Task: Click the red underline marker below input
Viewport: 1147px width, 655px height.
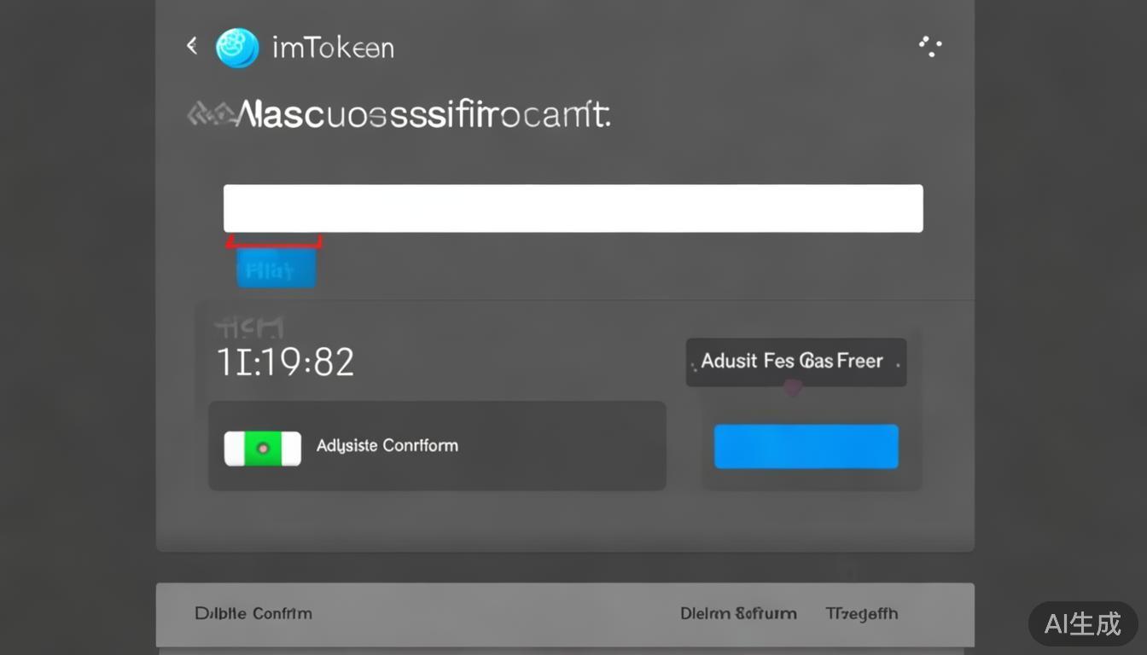Action: pos(274,243)
